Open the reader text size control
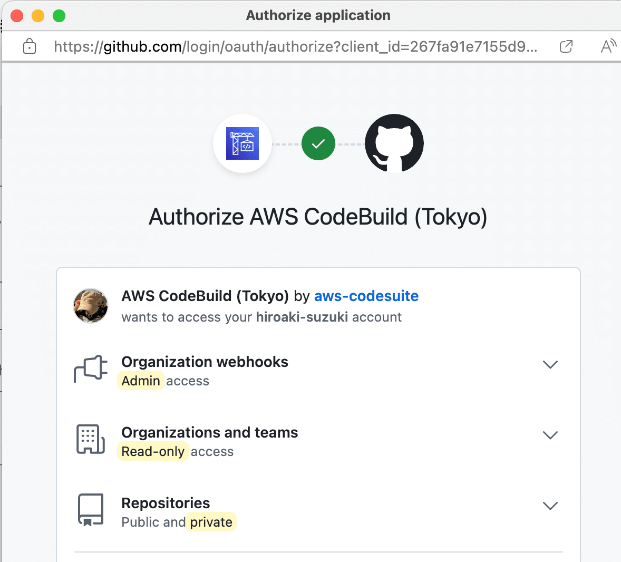Screen dimensions: 621x562 (607, 46)
